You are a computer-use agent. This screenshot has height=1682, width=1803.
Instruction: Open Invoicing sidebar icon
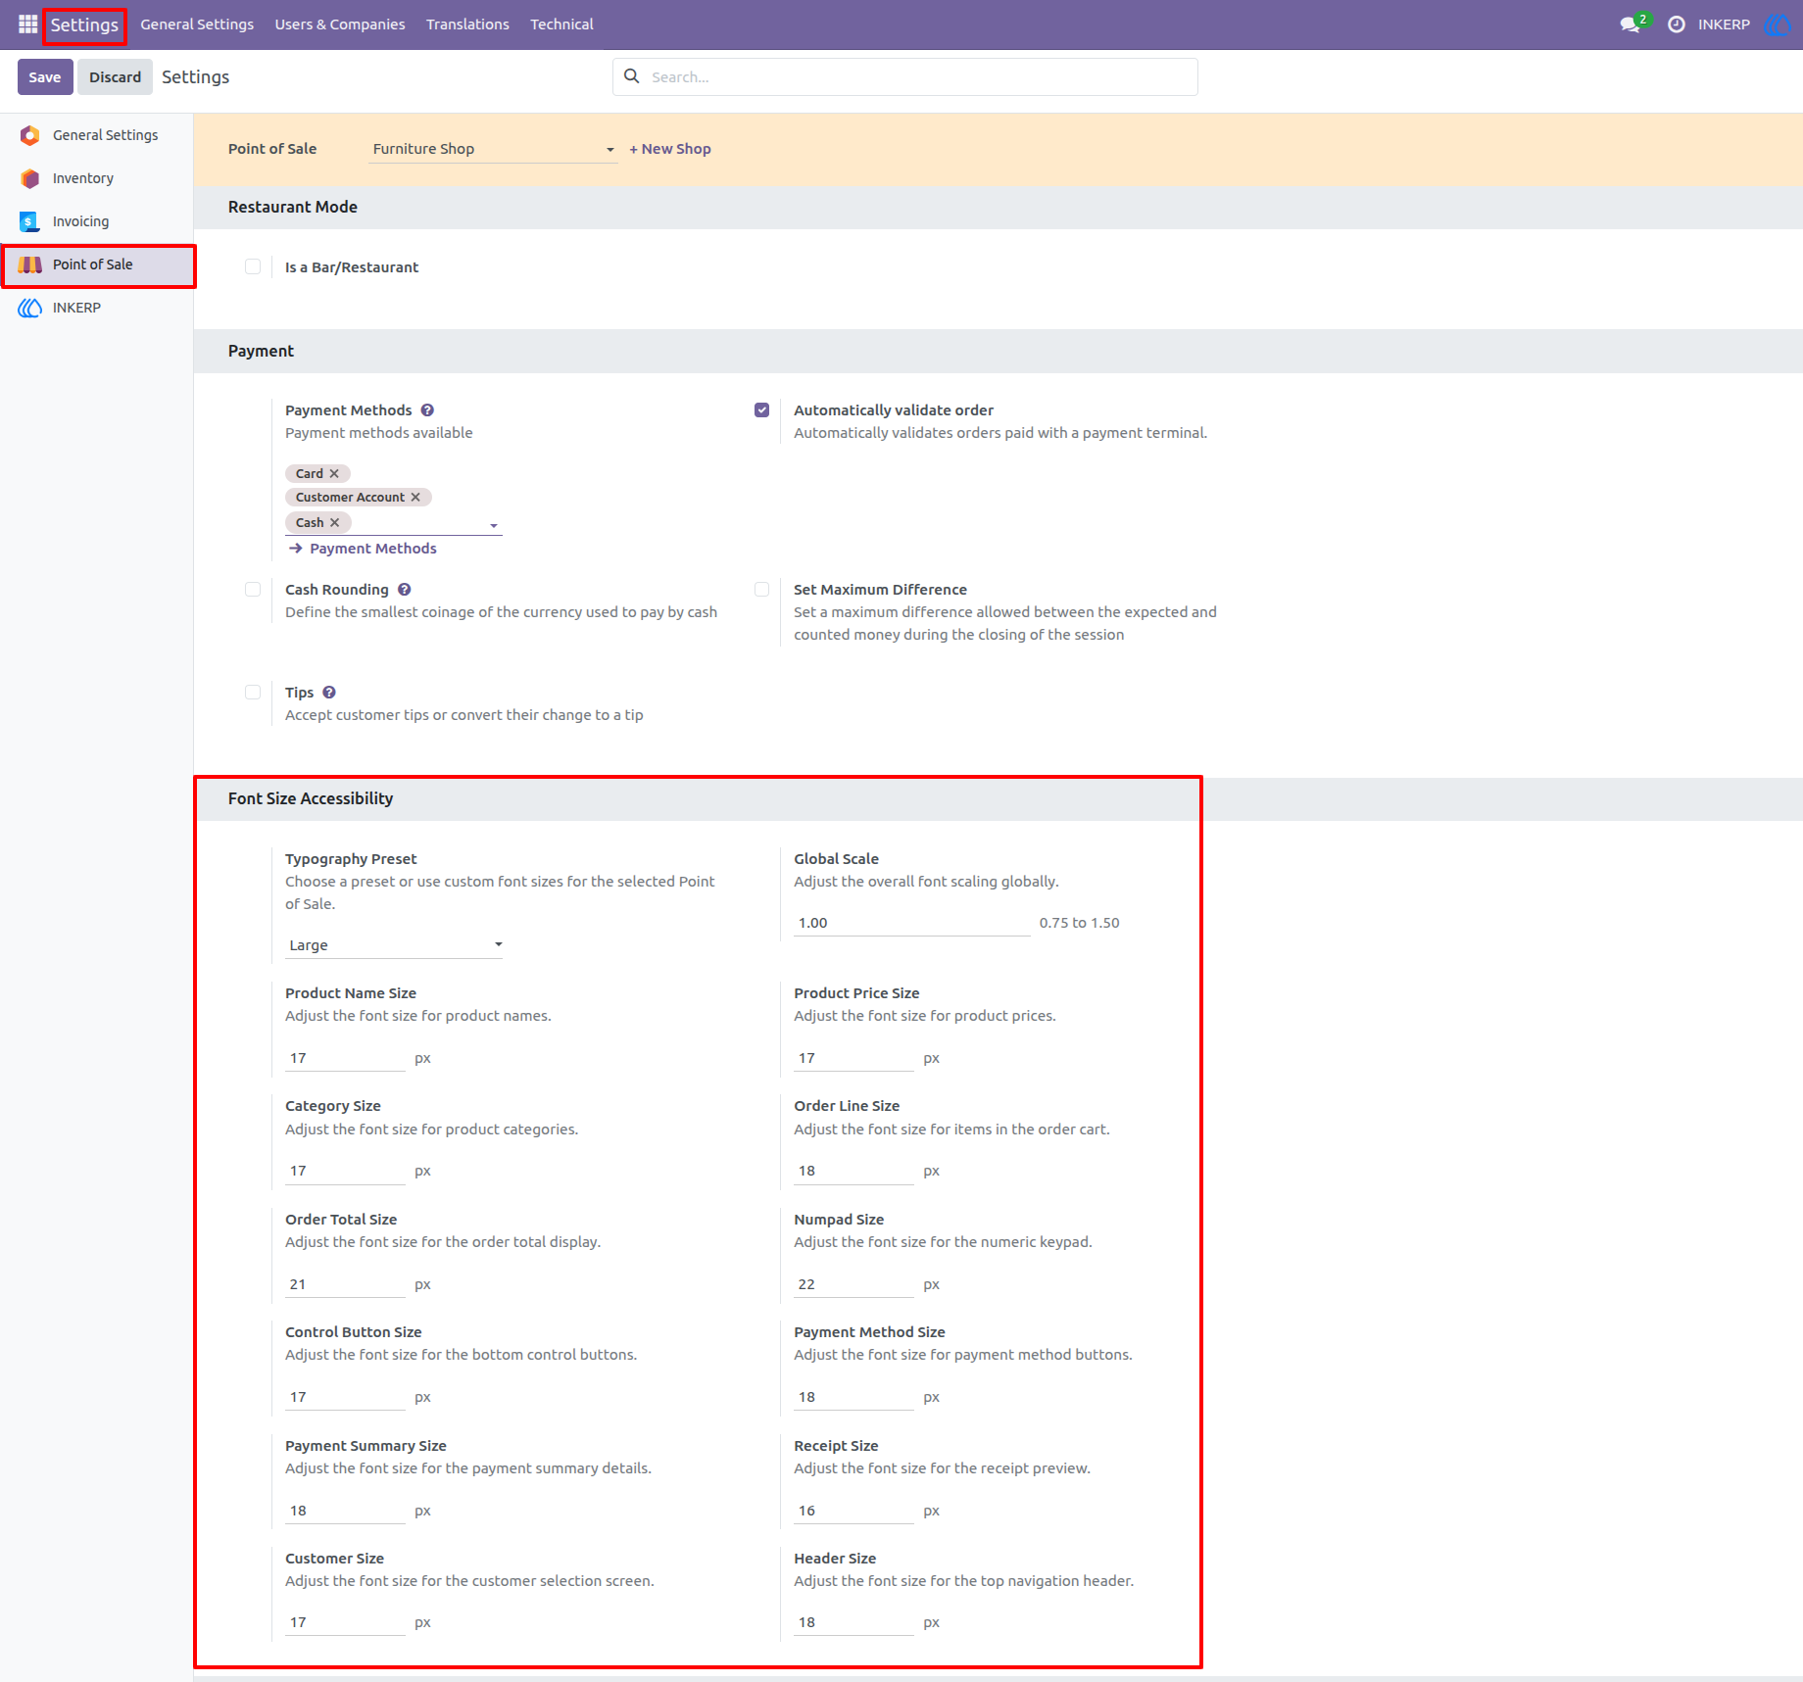(30, 221)
